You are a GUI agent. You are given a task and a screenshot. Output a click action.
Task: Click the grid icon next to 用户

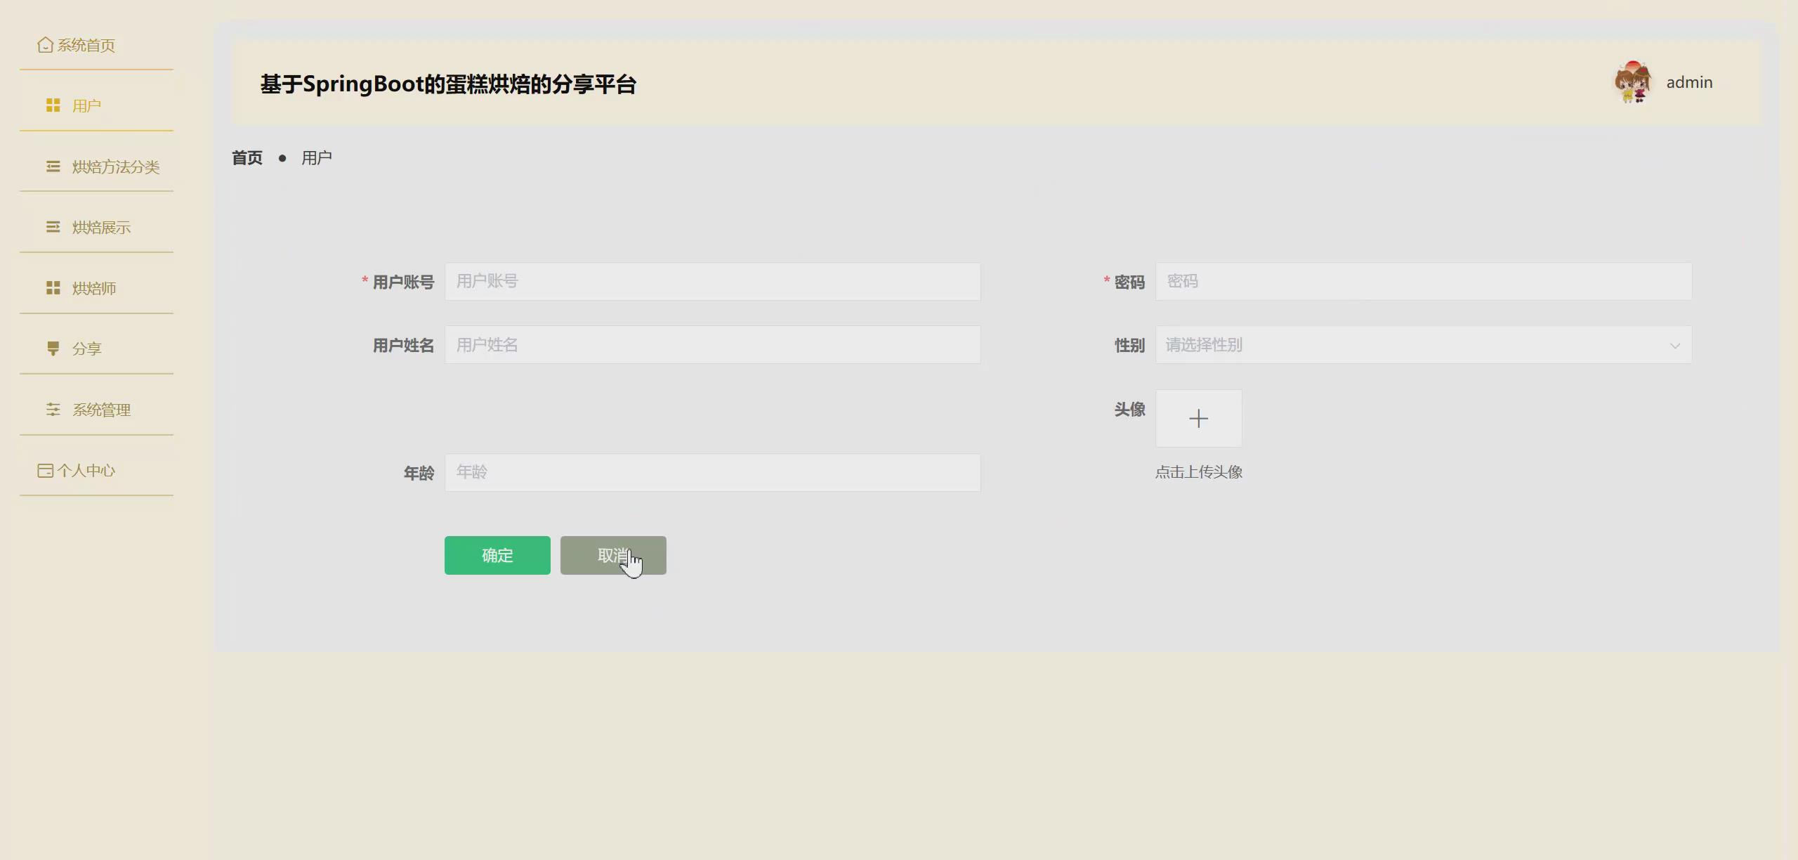click(53, 105)
